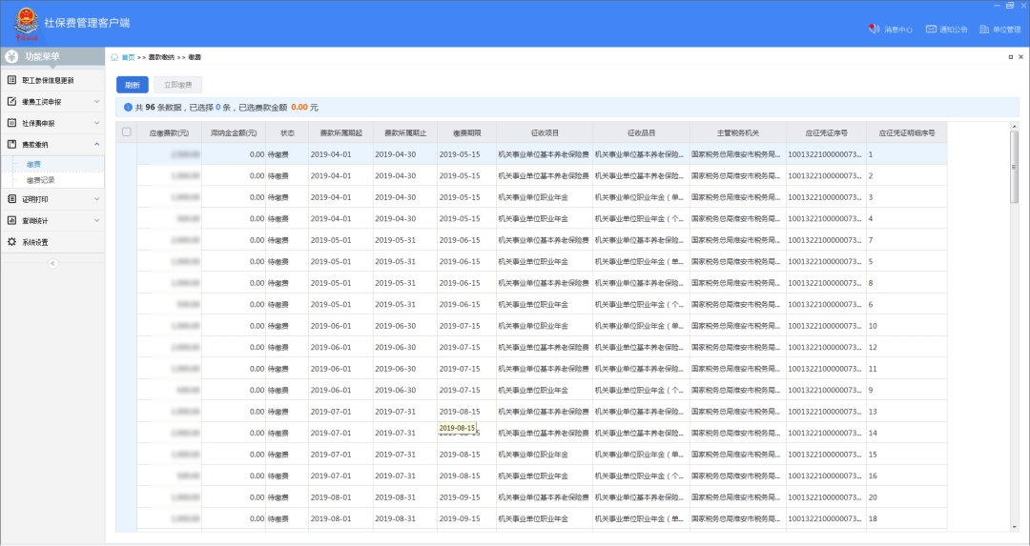Open 消息中心 via the speaker icon
Screen dimensions: 1030x546
(x=874, y=30)
